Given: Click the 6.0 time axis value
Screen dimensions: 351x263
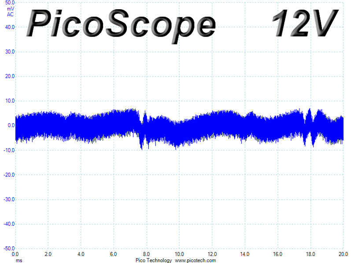Looking at the screenshot, I should 114,254.
